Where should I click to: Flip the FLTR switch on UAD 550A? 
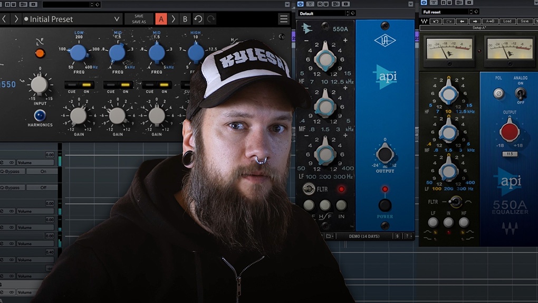309,188
